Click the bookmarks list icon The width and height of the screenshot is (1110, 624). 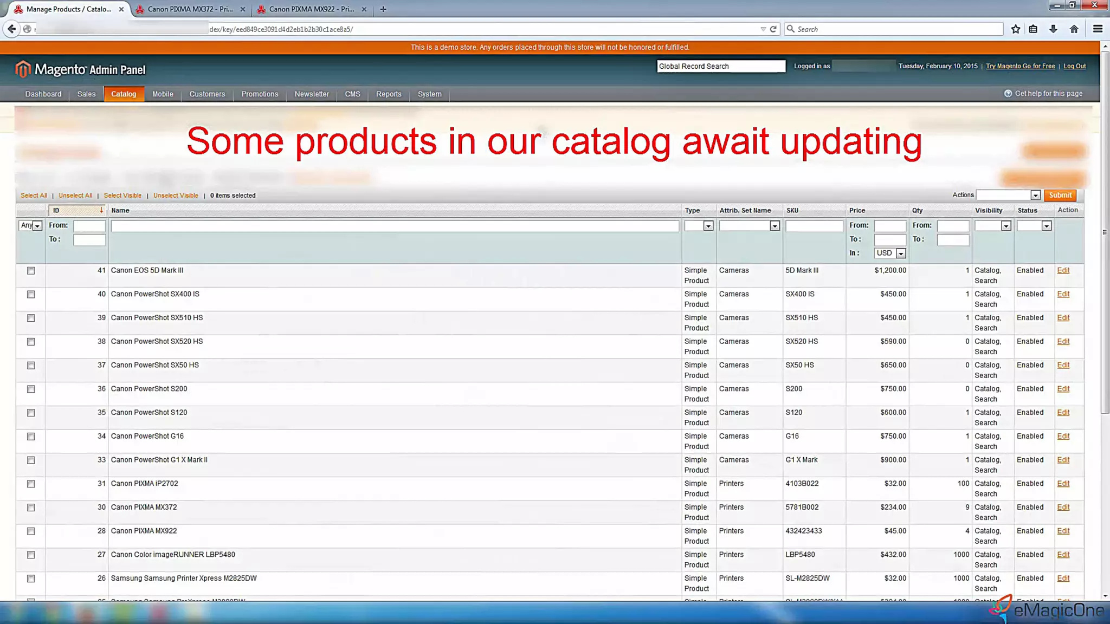click(1034, 29)
